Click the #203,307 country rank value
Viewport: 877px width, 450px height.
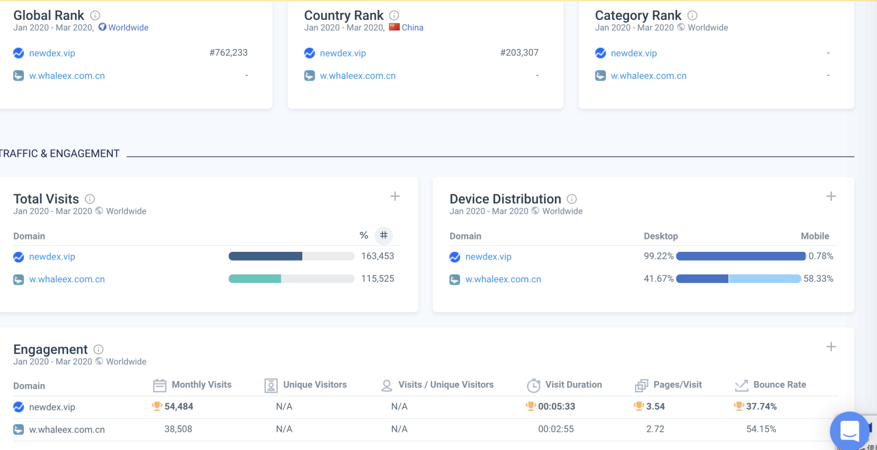519,53
